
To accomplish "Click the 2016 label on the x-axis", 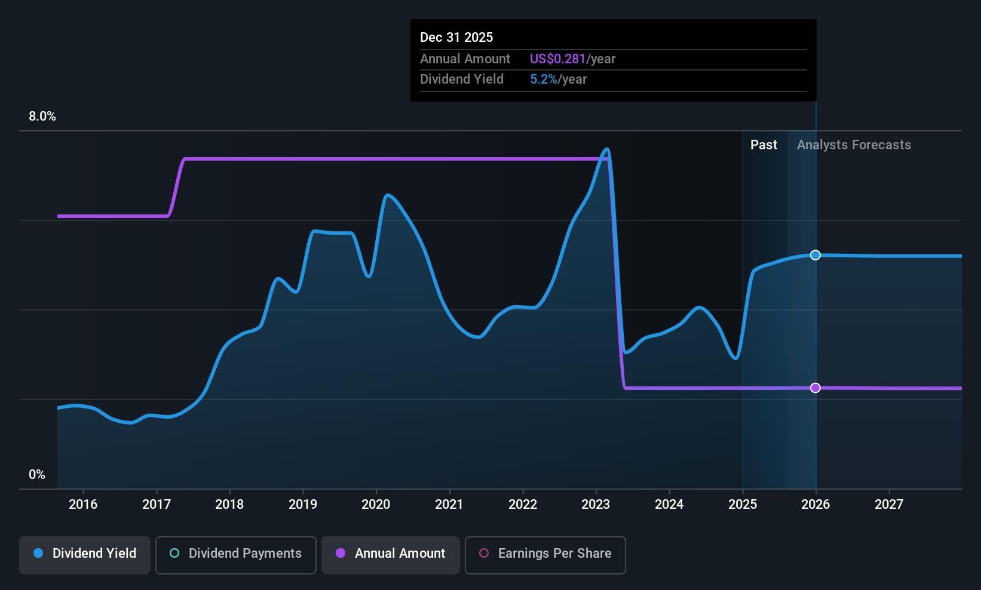I will click(x=83, y=504).
